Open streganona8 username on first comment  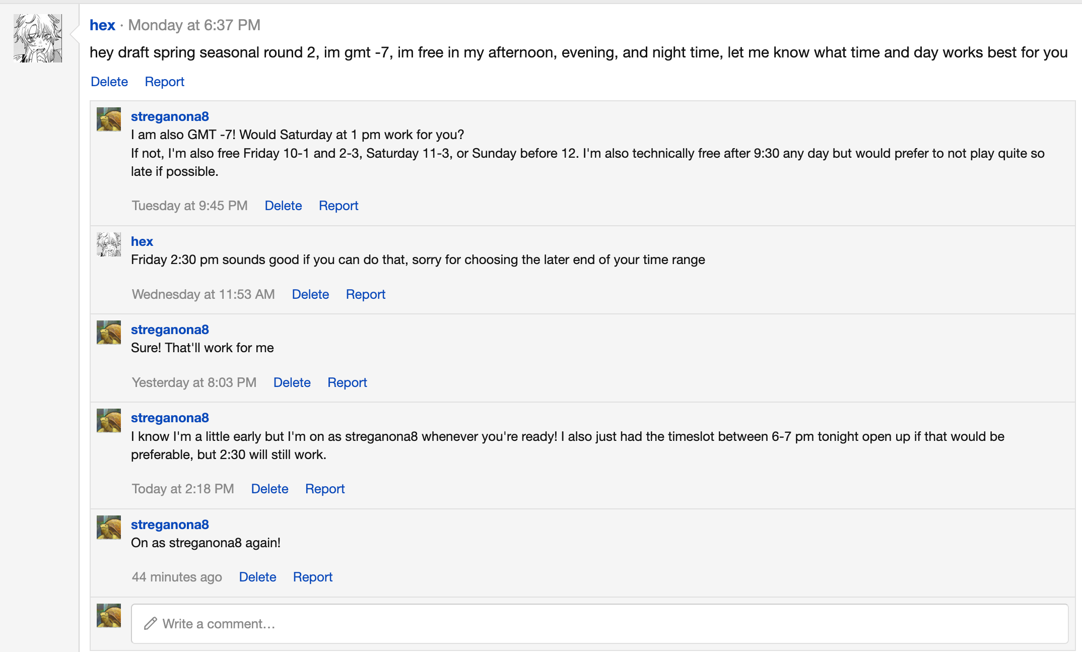pyautogui.click(x=170, y=116)
